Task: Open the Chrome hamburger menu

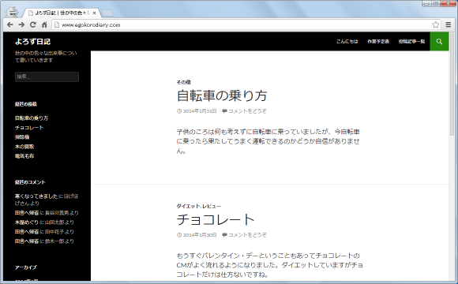Action: pos(449,24)
